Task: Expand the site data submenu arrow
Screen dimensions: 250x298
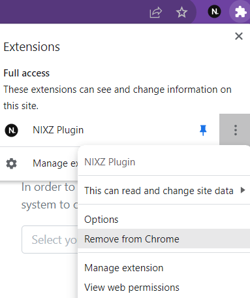Action: [243, 190]
